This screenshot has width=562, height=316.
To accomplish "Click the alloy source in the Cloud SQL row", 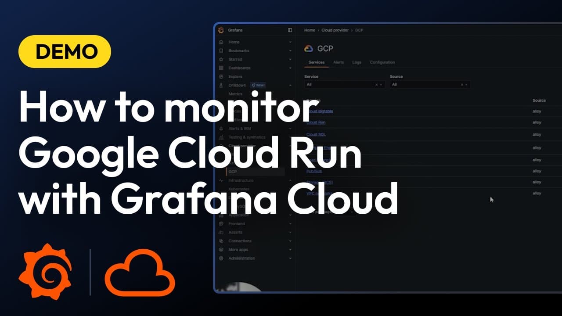I will pos(537,134).
